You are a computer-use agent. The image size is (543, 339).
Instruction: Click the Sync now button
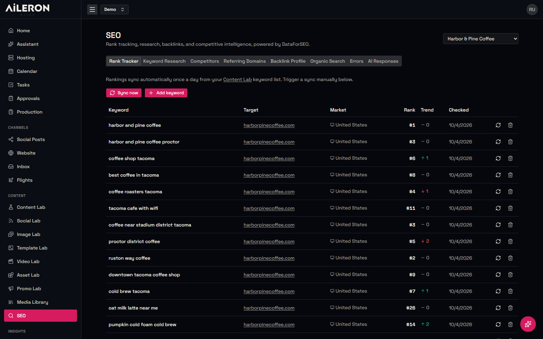click(x=124, y=93)
